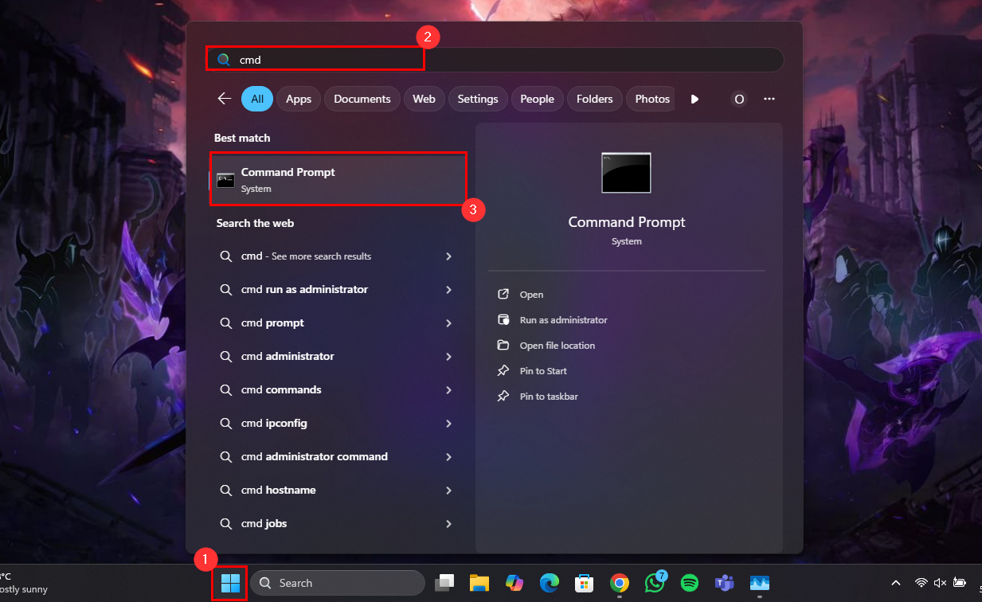Show hidden system tray icons
The width and height of the screenshot is (982, 602).
tap(895, 583)
